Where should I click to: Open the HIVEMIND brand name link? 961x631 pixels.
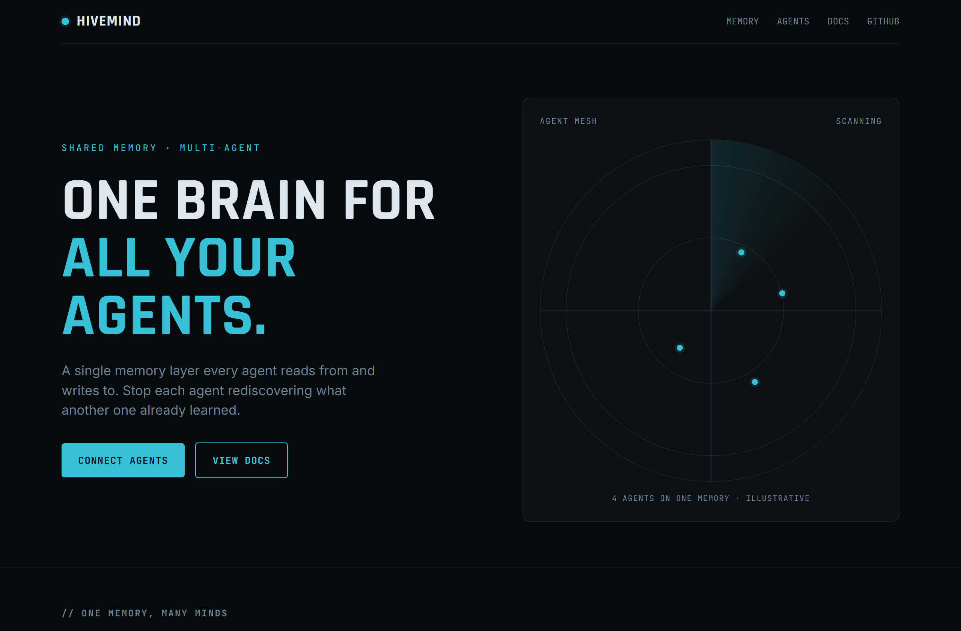(108, 21)
